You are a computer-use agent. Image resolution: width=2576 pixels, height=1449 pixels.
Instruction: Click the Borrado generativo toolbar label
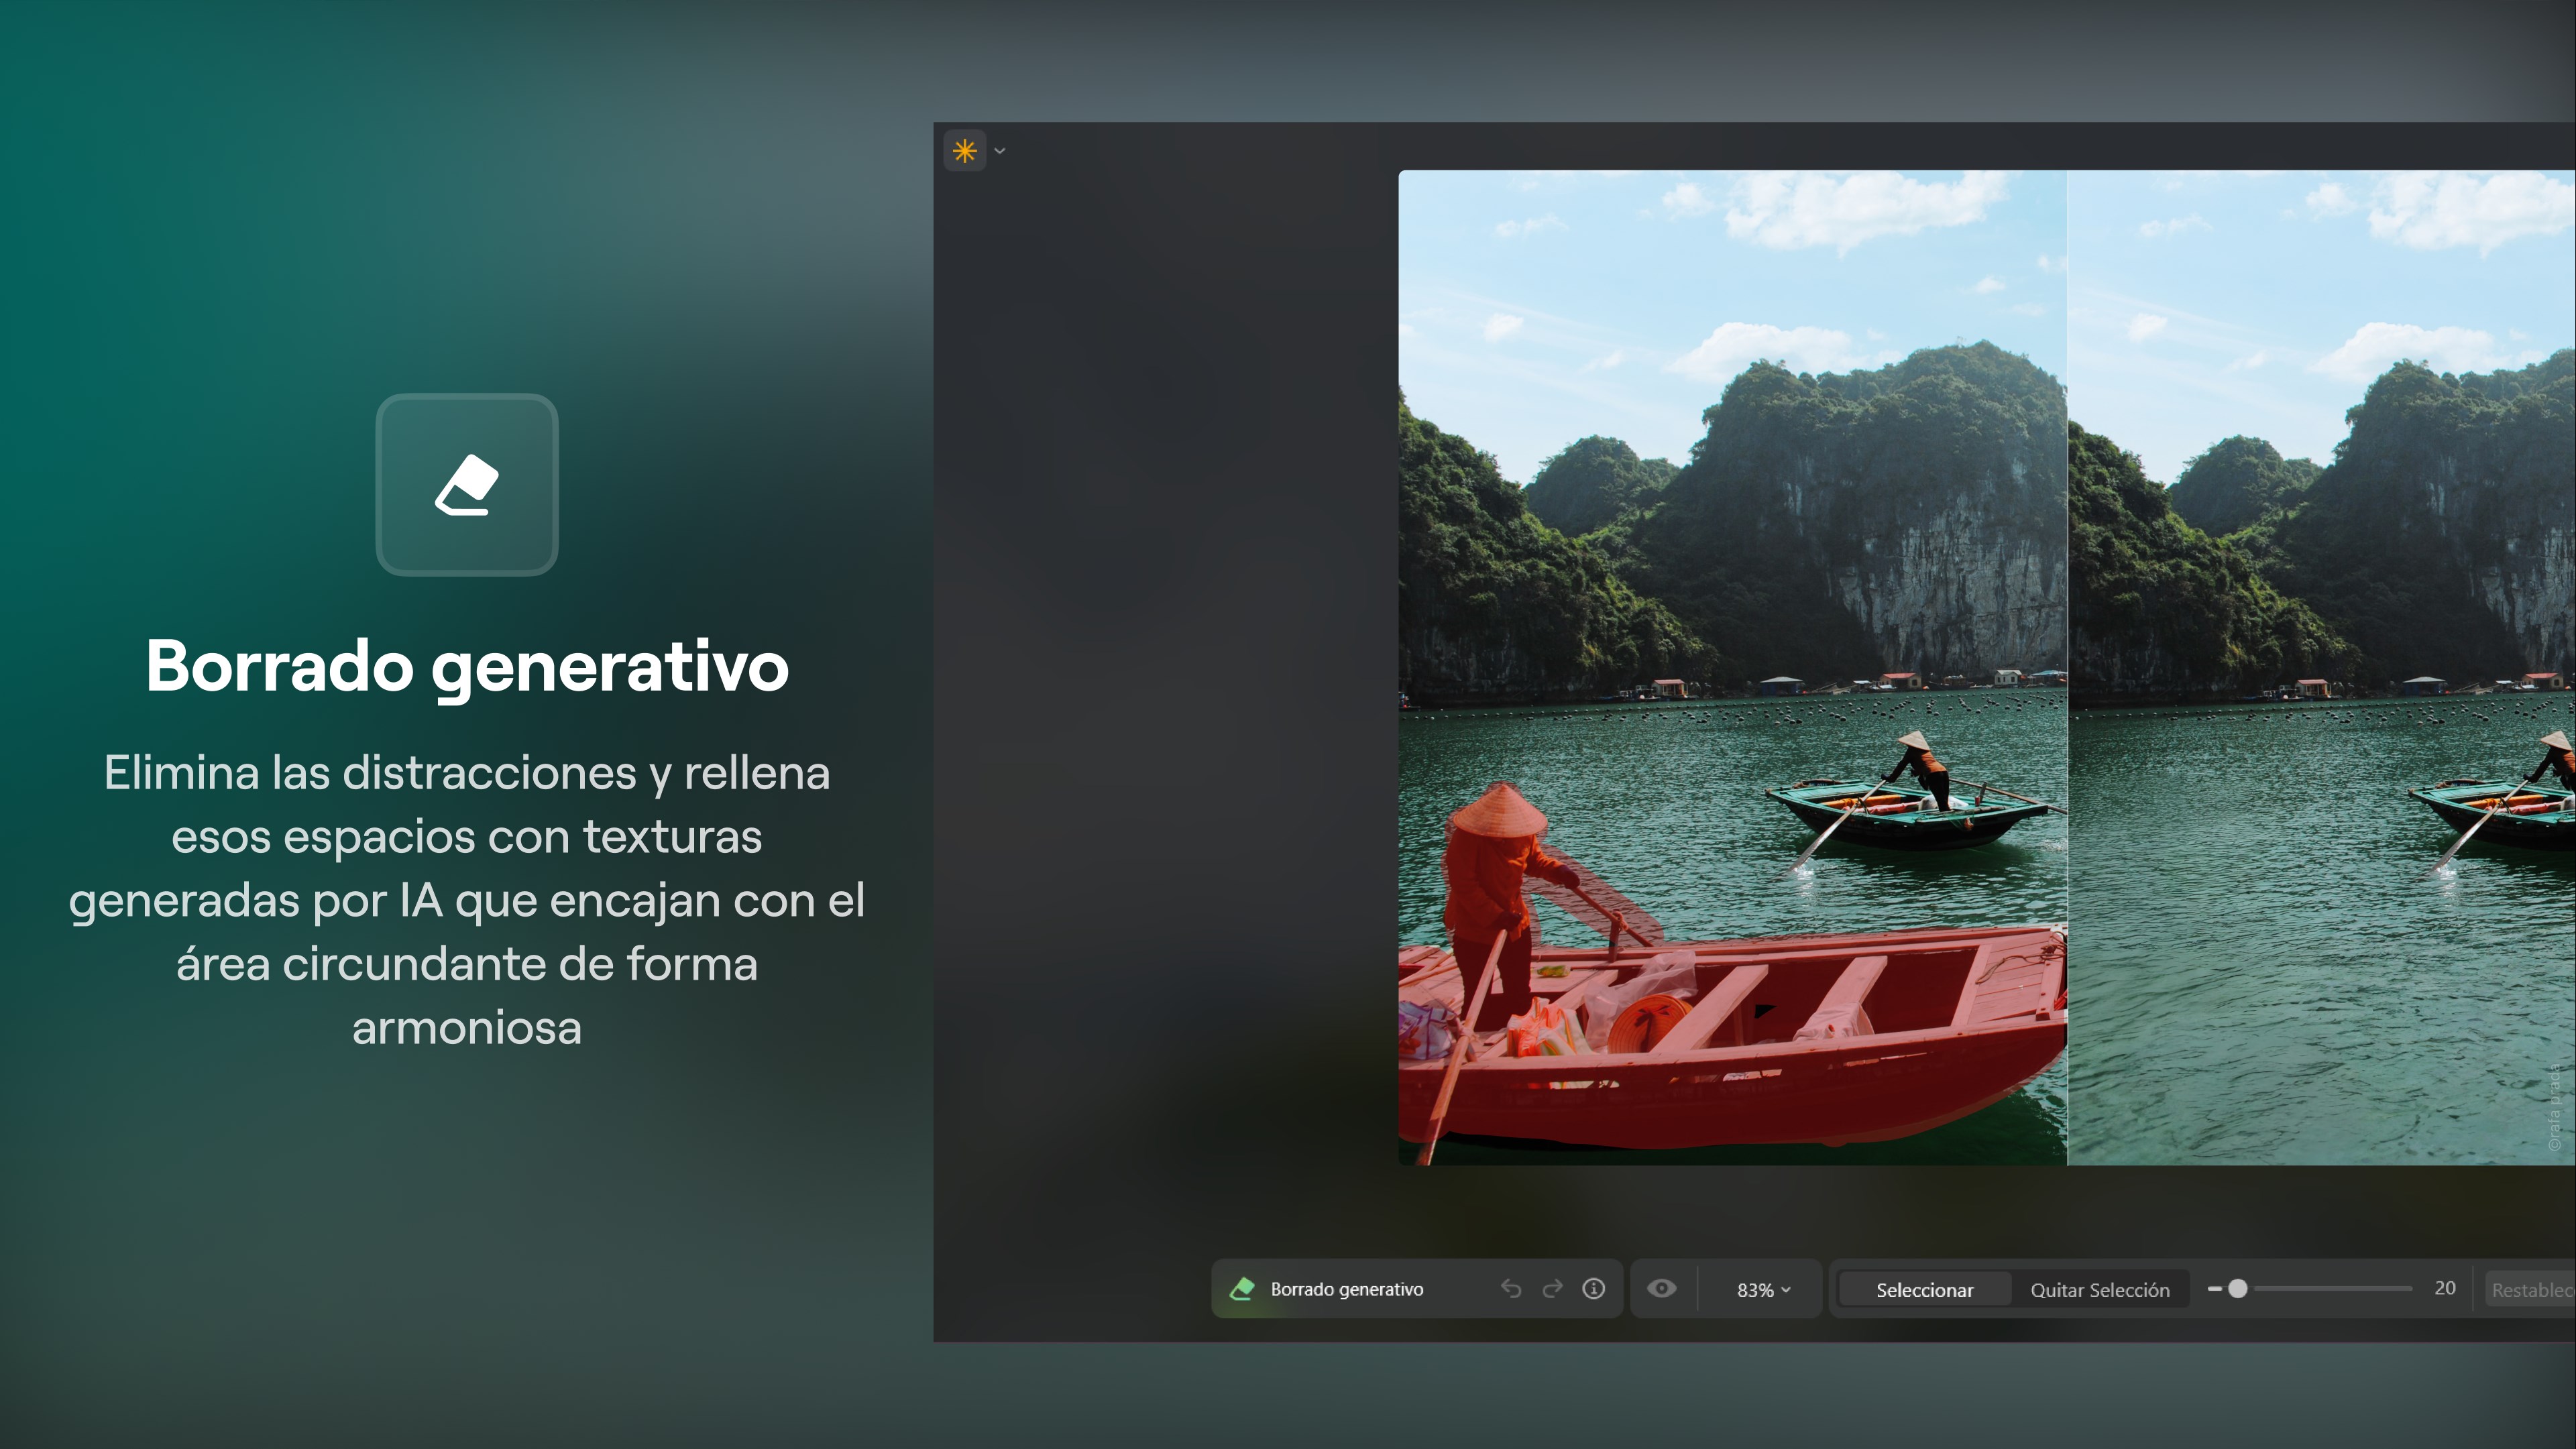point(1346,1289)
